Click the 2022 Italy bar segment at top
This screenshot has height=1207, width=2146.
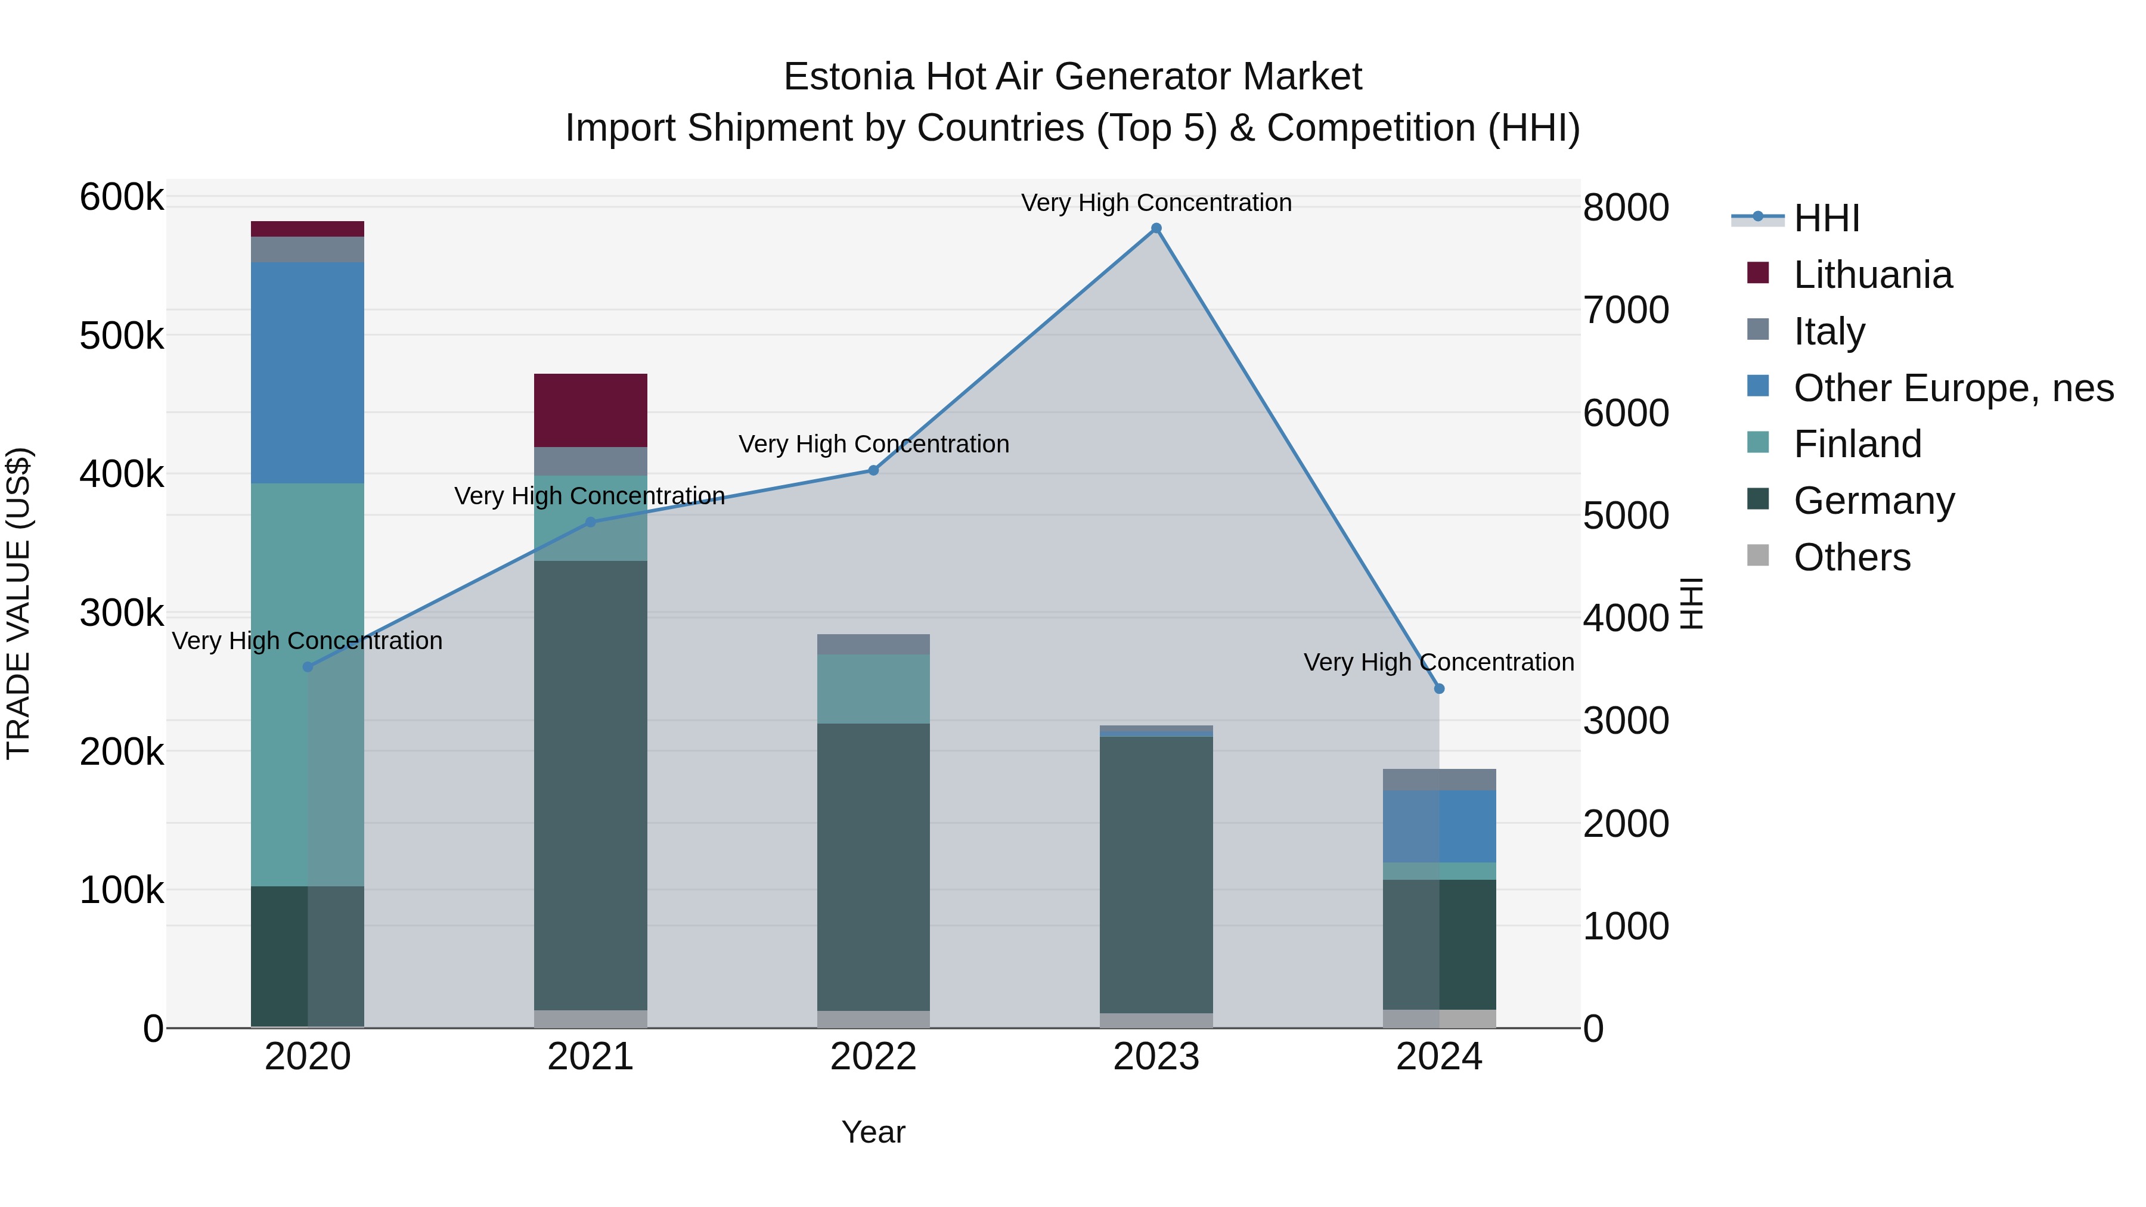click(x=873, y=645)
